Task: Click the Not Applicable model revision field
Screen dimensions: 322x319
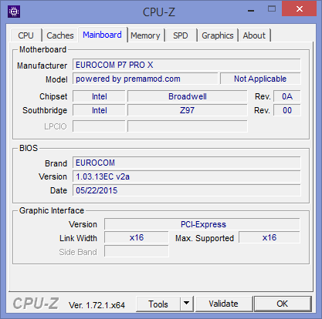Action: [x=260, y=79]
